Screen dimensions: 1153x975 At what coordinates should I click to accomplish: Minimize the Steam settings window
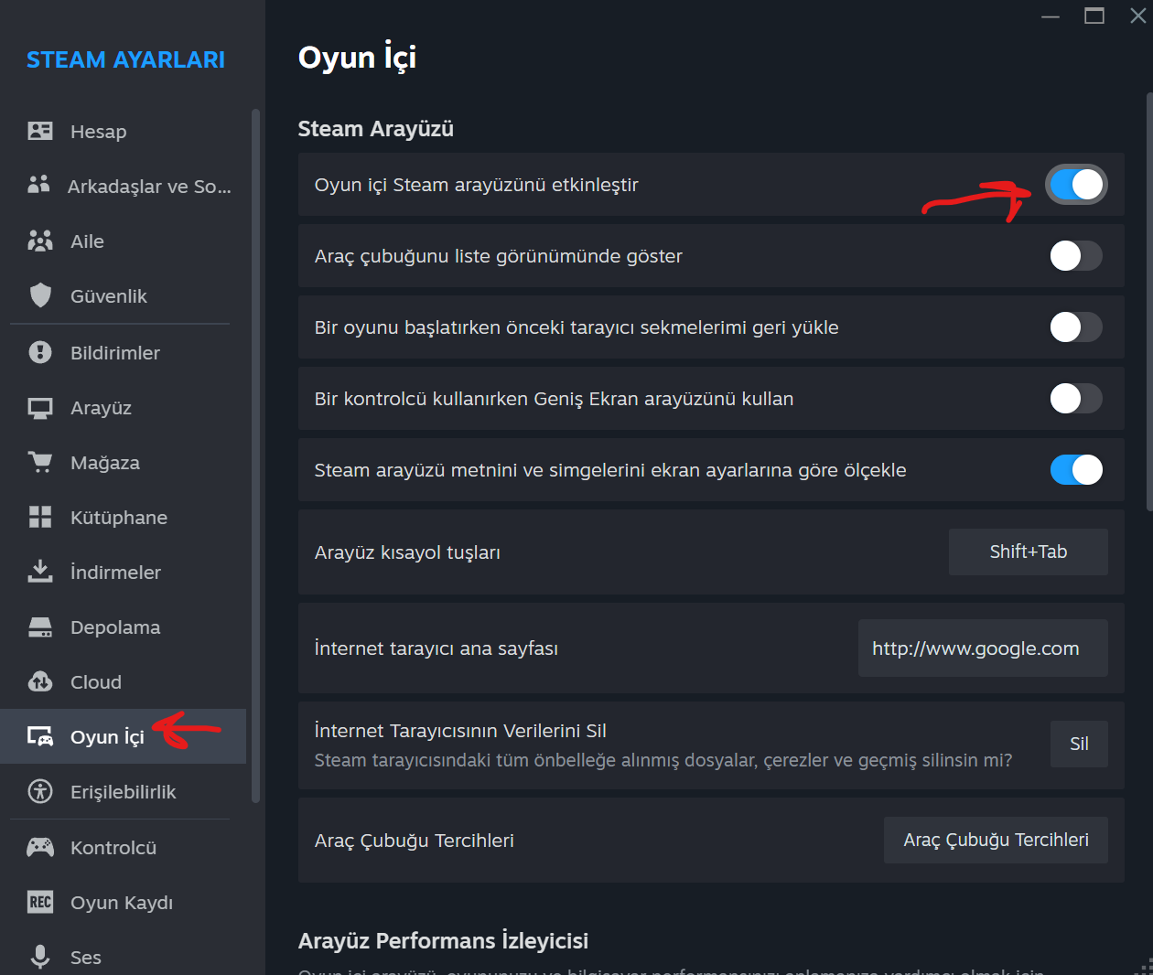pos(1051,16)
